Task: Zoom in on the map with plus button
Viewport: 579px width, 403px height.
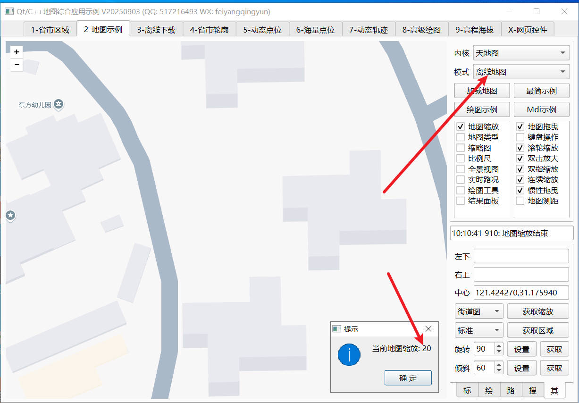Action: 17,51
